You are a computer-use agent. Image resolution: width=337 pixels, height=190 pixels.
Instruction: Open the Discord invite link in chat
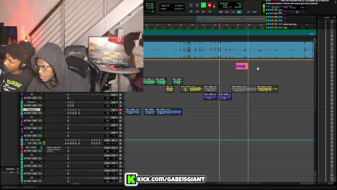point(279,6)
